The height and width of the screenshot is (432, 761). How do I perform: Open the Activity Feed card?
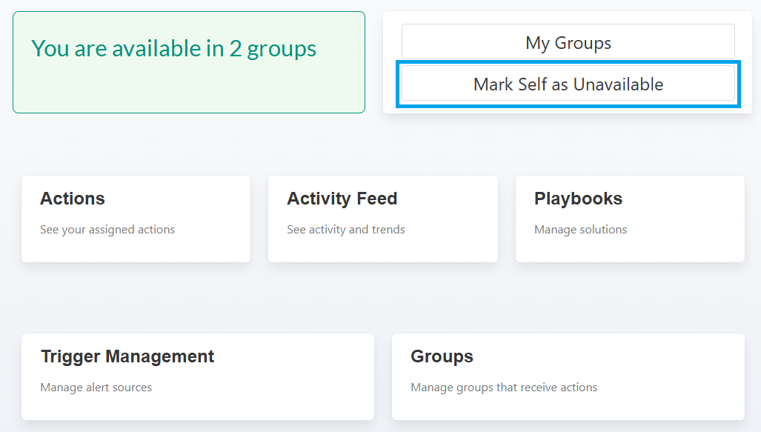click(382, 219)
